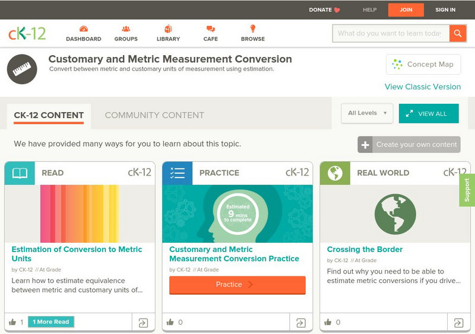
Task: Open the View Classic Version link
Action: (422, 87)
